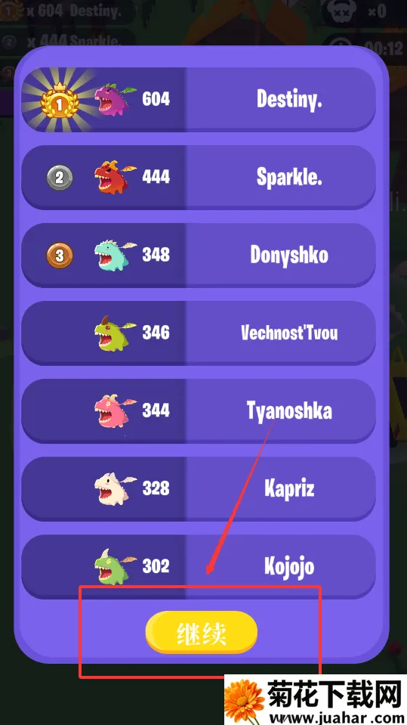Click the yellow 继续 continue button
This screenshot has width=407, height=725.
pos(201,632)
